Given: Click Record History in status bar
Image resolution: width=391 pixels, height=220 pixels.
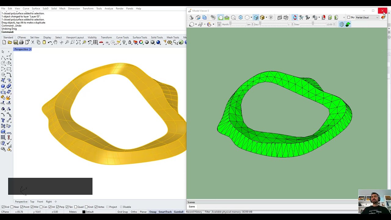Looking at the screenshot, I should point(194,212).
